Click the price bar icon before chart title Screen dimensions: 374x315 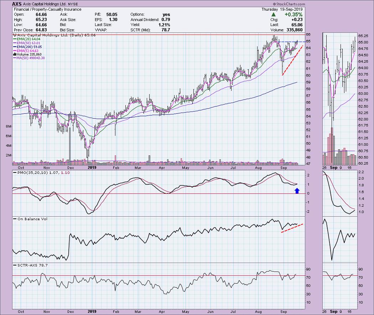point(14,36)
